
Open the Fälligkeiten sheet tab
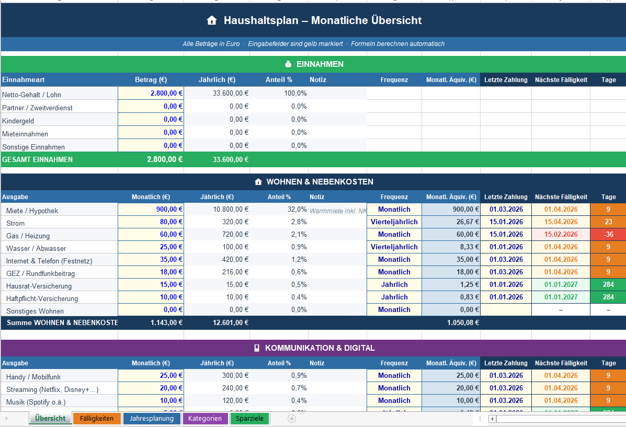[97, 419]
